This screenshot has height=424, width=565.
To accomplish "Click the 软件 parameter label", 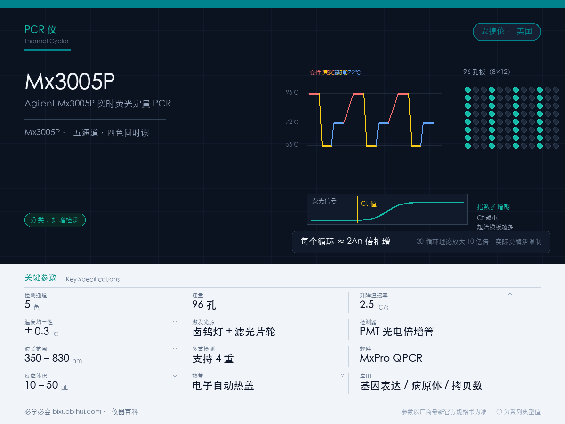I will (x=365, y=349).
